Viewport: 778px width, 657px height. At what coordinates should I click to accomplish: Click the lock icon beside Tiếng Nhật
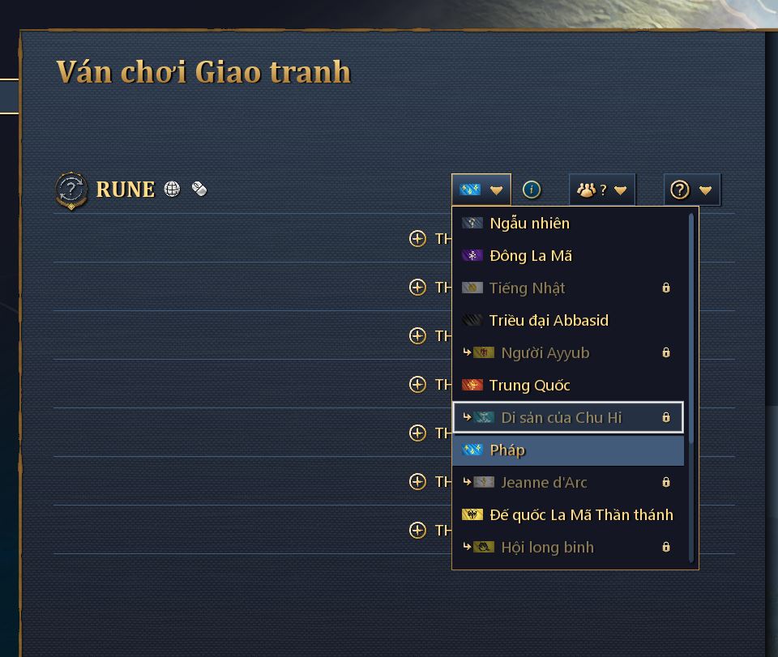(x=665, y=288)
